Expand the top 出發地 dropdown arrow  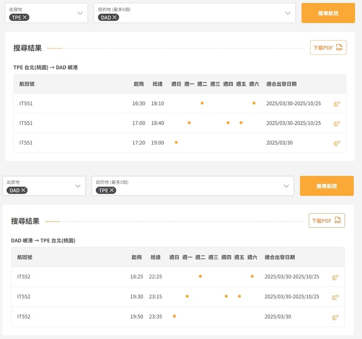[x=80, y=13]
